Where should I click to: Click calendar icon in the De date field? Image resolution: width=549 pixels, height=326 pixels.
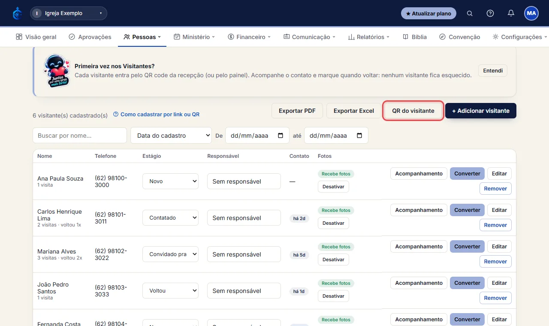[x=281, y=136]
